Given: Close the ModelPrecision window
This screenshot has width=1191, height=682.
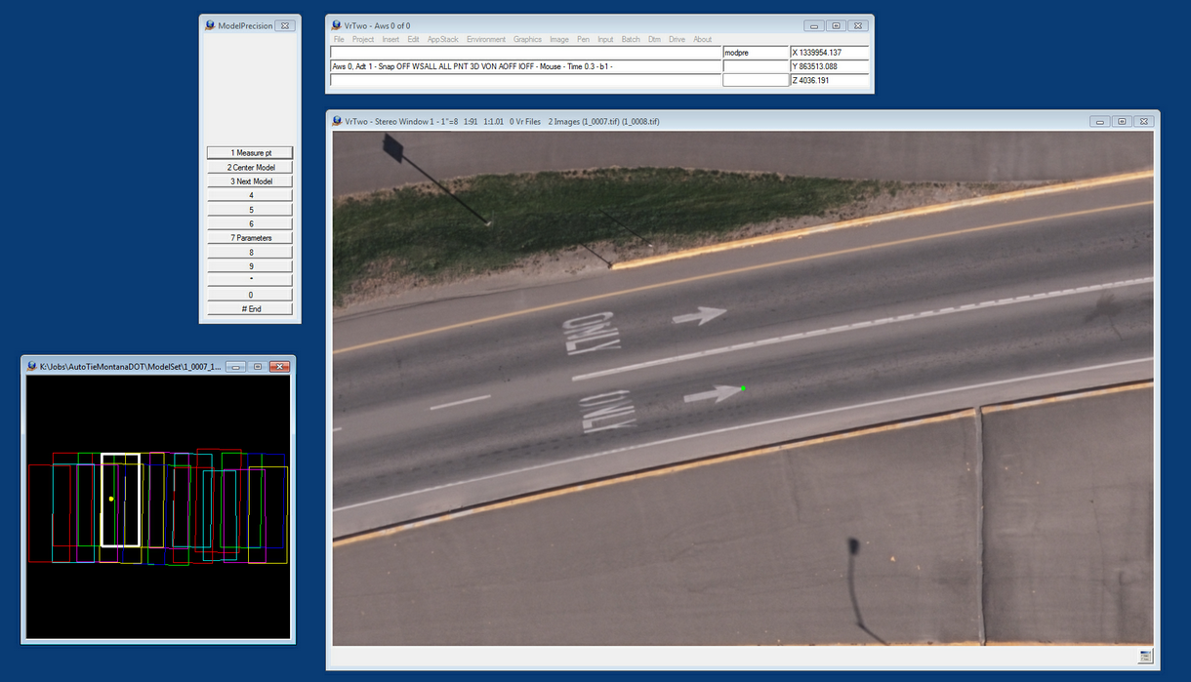Looking at the screenshot, I should tap(284, 25).
